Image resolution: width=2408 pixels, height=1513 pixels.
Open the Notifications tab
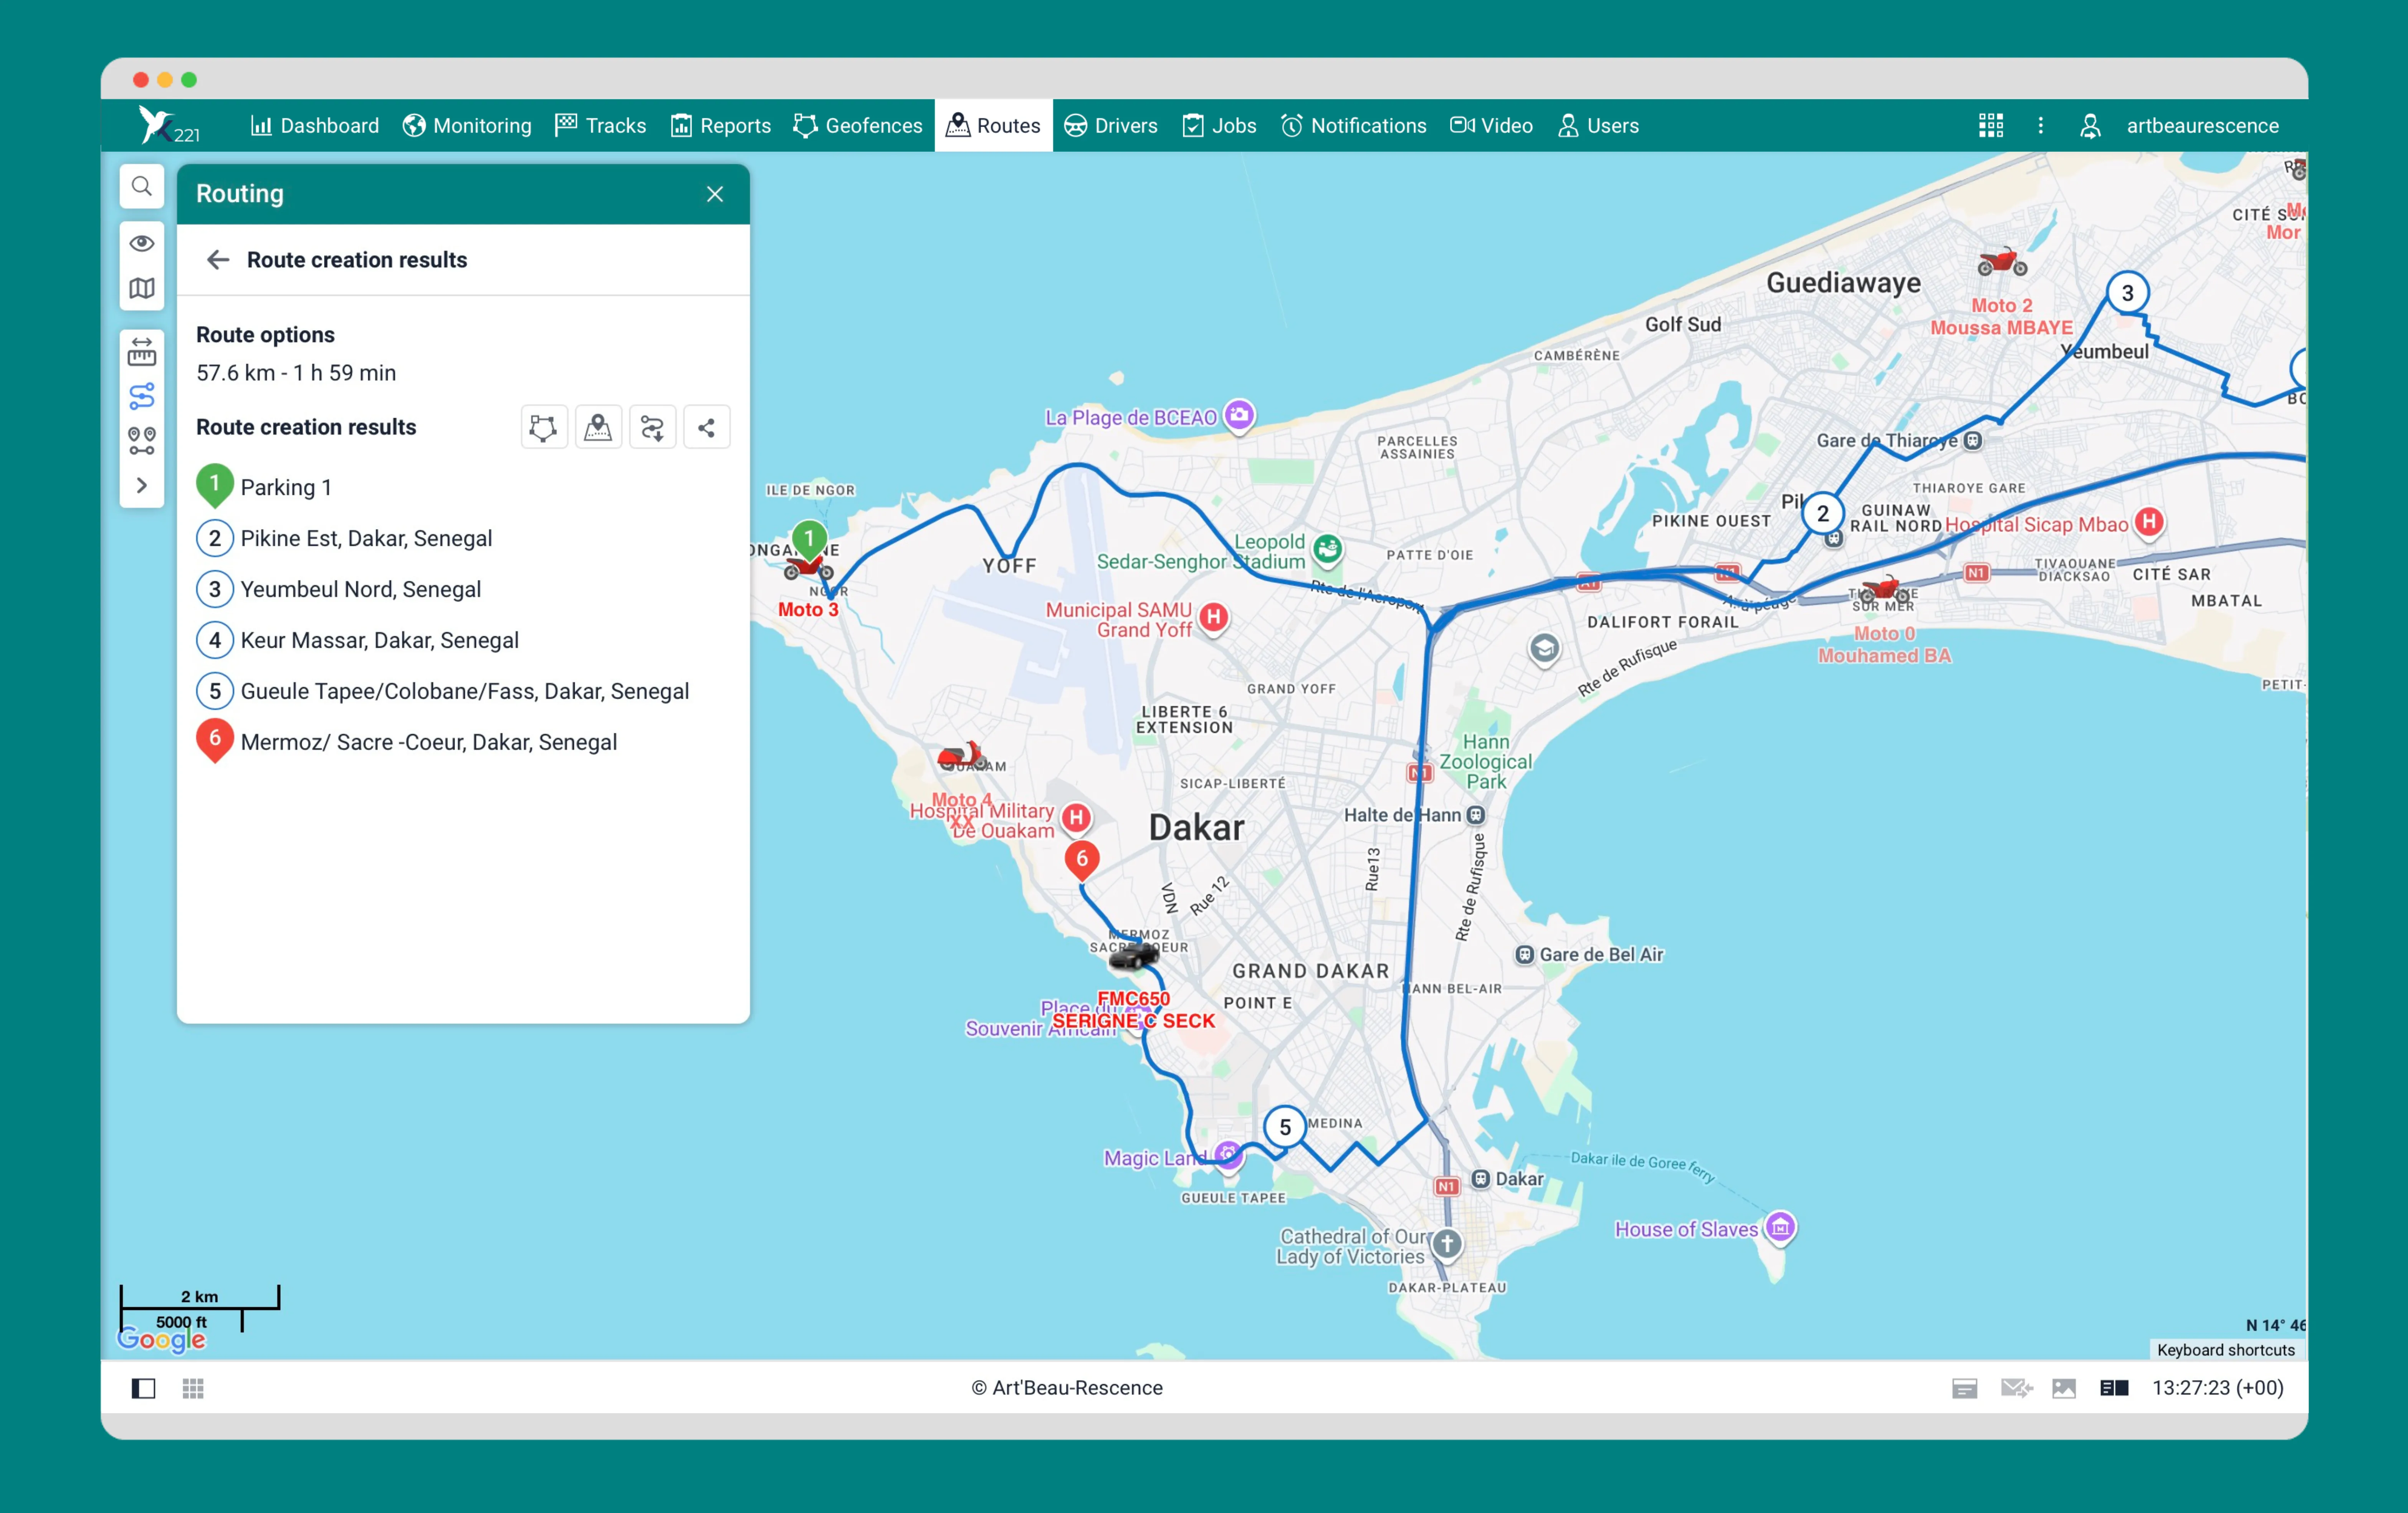[x=1354, y=126]
